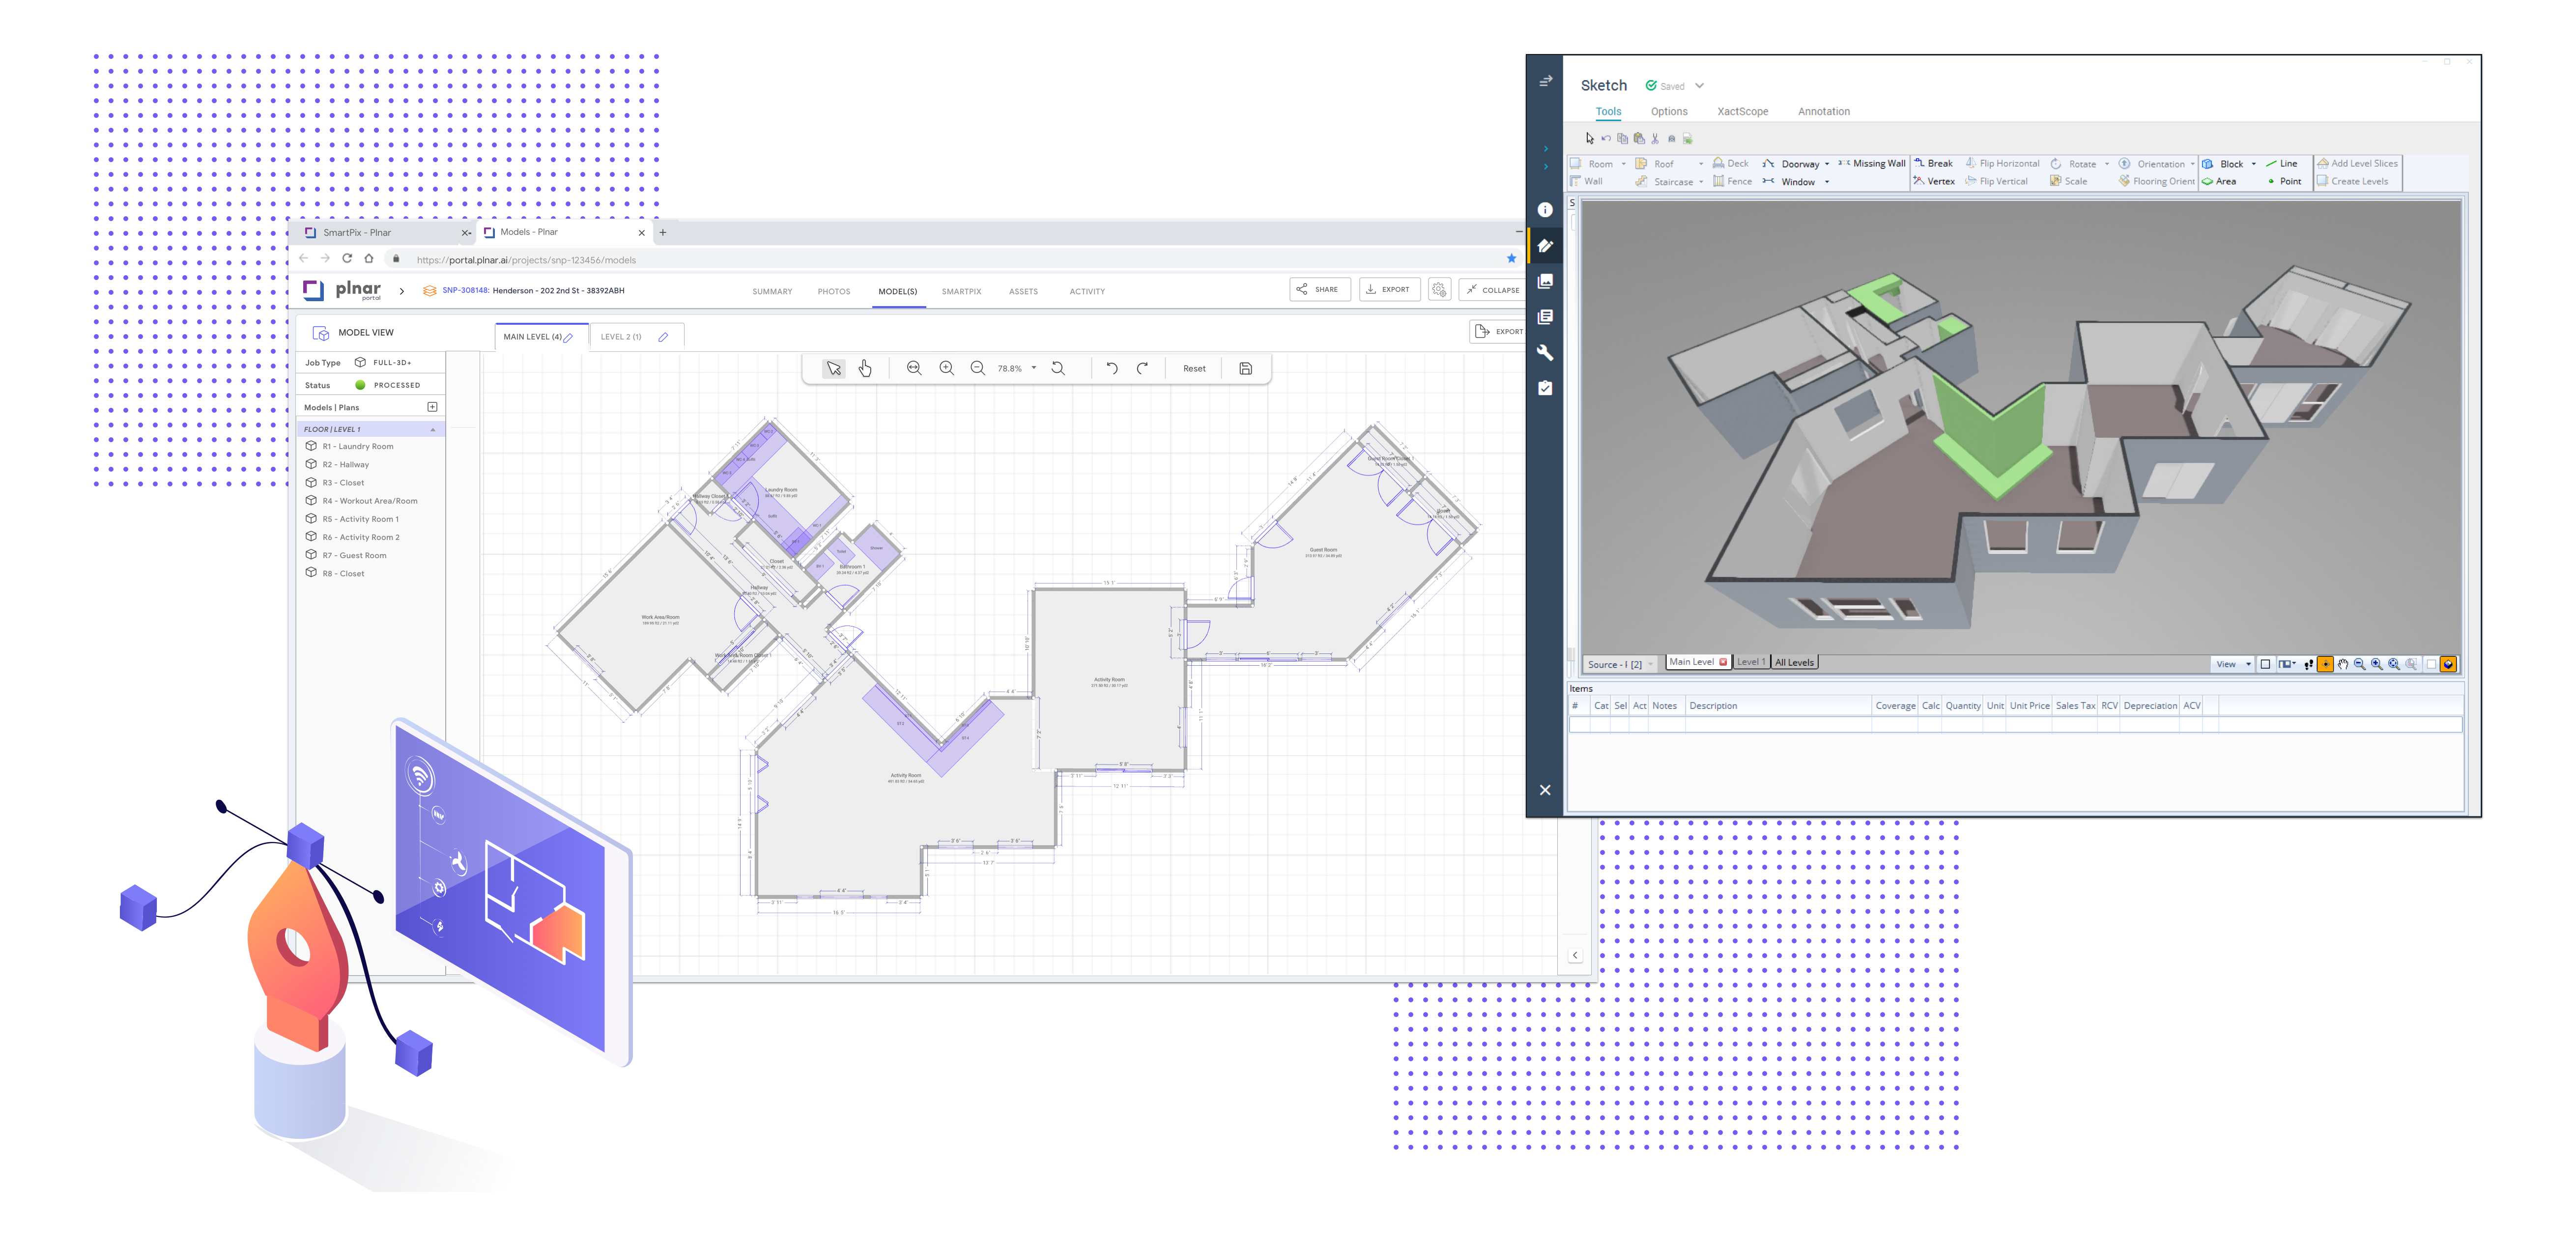This screenshot has width=2576, height=1246.
Task: Toggle the highlighted orange center view button in Sketch
Action: [2326, 664]
